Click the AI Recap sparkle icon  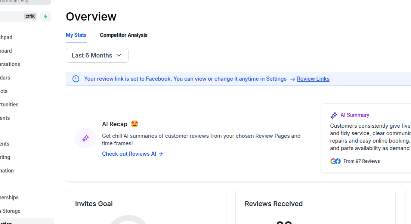tap(85, 138)
